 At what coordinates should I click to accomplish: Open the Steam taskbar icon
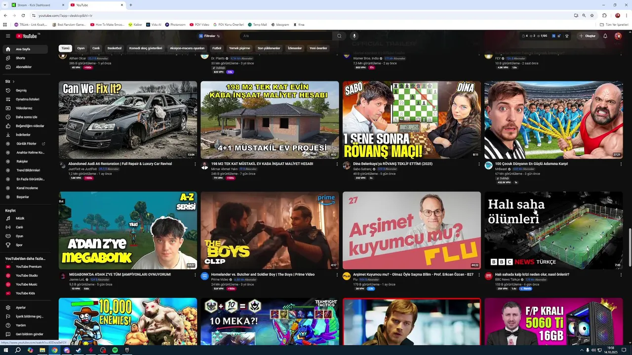[x=79, y=350]
